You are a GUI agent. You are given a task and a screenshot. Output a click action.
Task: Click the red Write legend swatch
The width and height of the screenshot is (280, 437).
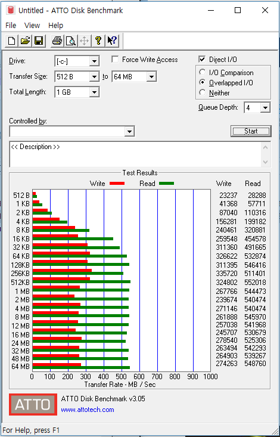click(117, 184)
